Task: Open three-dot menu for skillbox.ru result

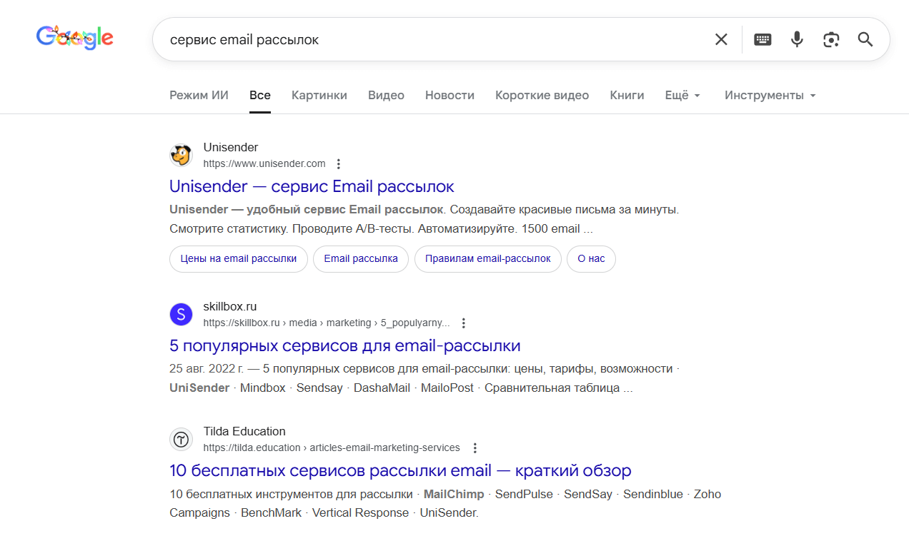Action: 464,323
